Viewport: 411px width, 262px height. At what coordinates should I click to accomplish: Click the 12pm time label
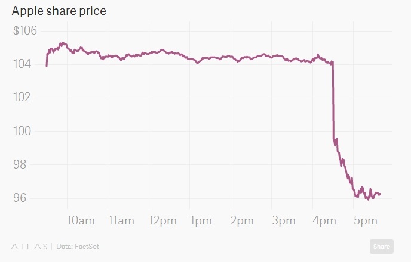tap(162, 221)
